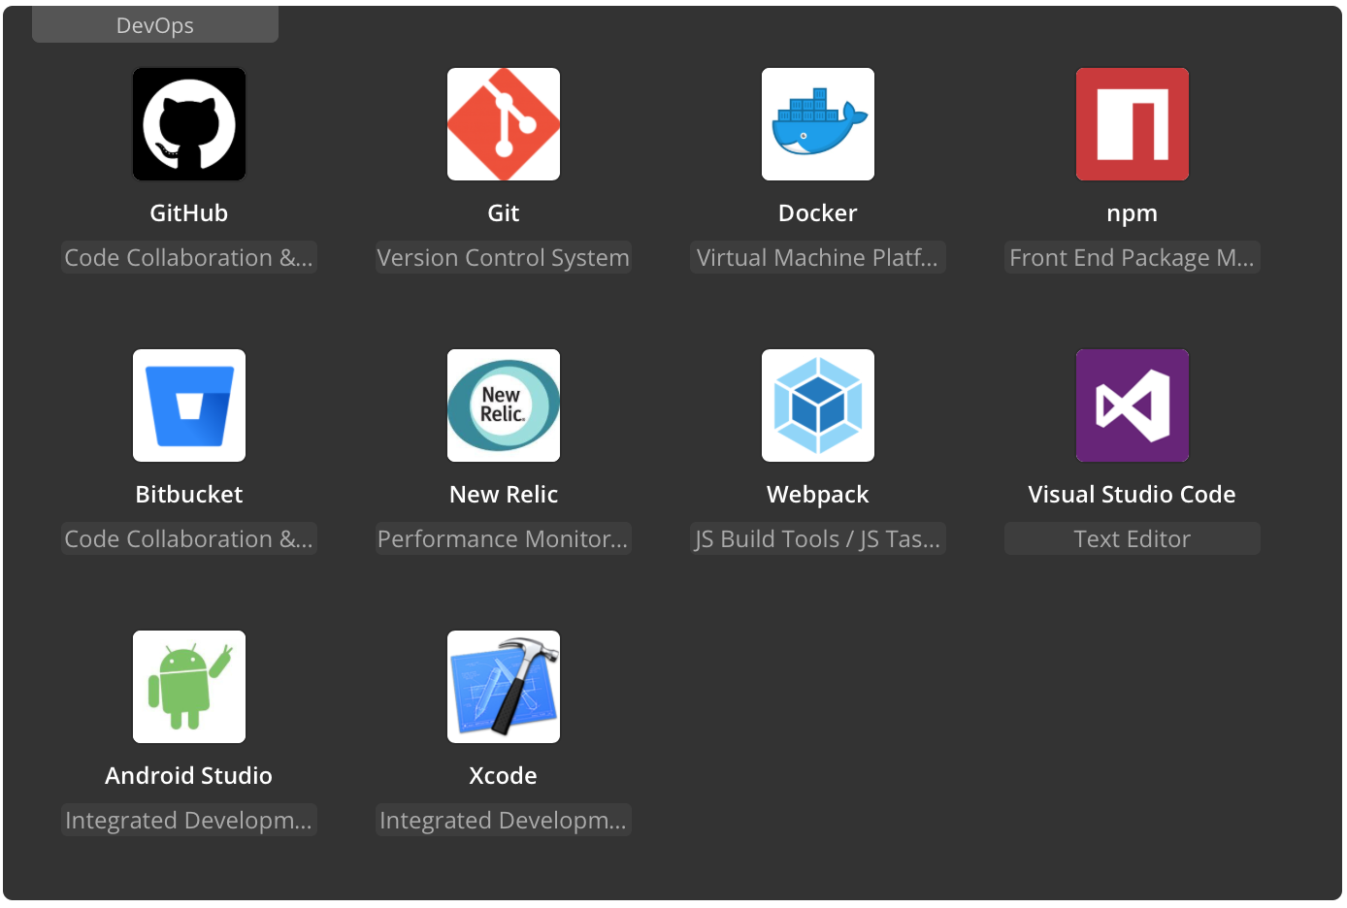Click the Visual Studio Code icon
1347x908 pixels.
(x=1133, y=405)
